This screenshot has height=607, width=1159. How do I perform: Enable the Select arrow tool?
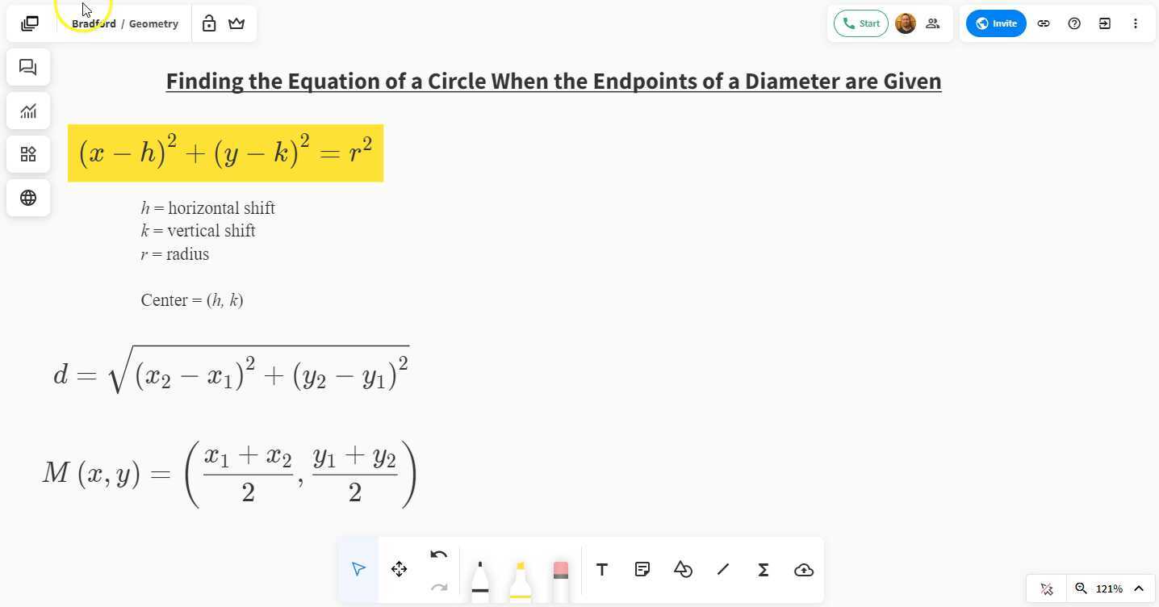coord(358,568)
